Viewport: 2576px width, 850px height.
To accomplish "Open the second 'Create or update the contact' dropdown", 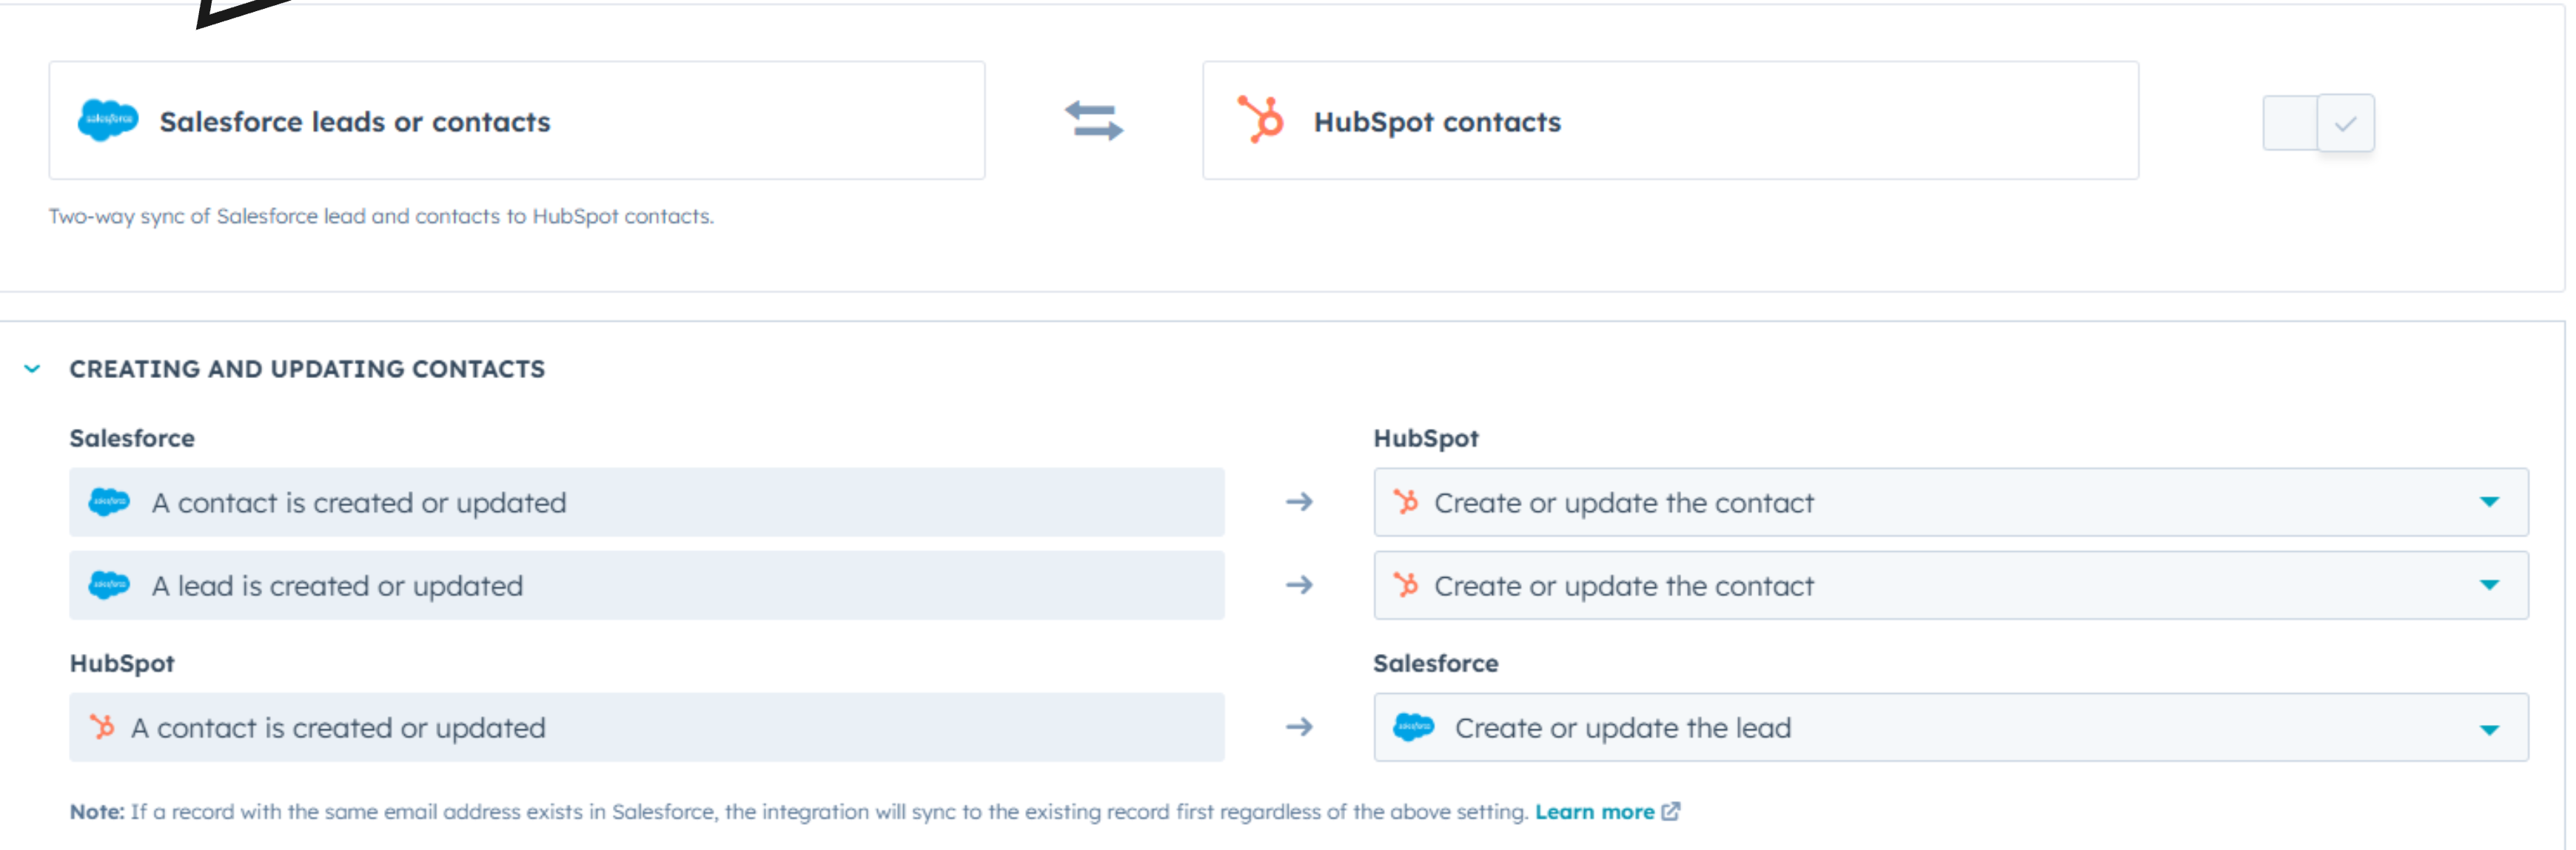I will (2490, 585).
